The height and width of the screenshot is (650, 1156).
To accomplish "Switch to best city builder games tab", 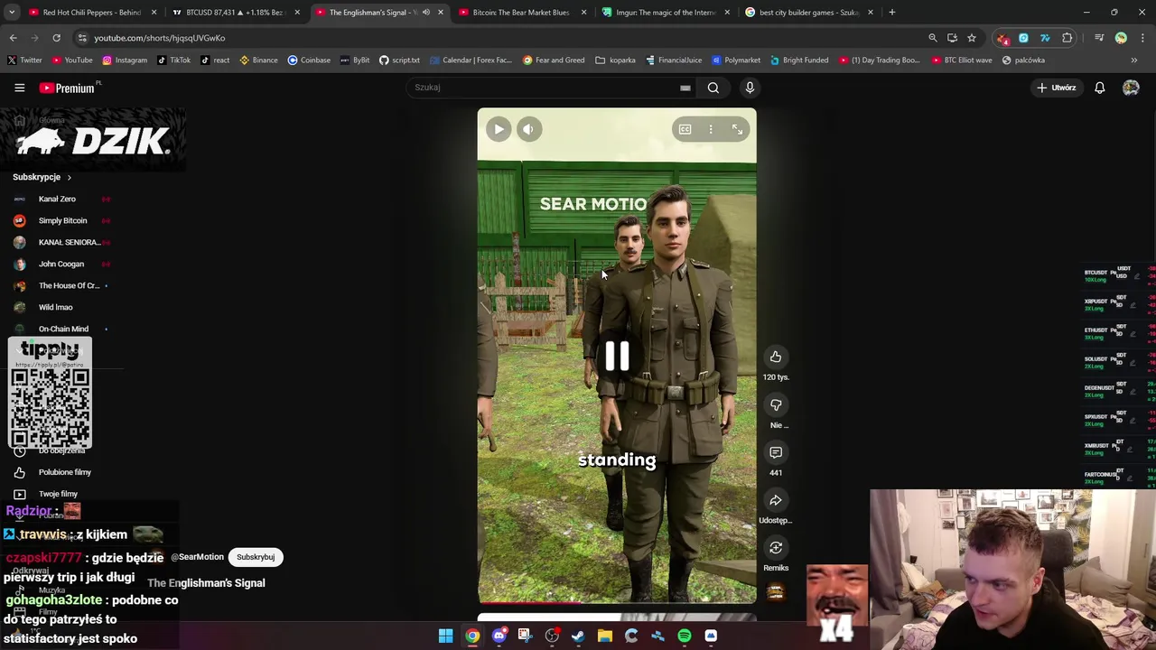I will click(808, 13).
